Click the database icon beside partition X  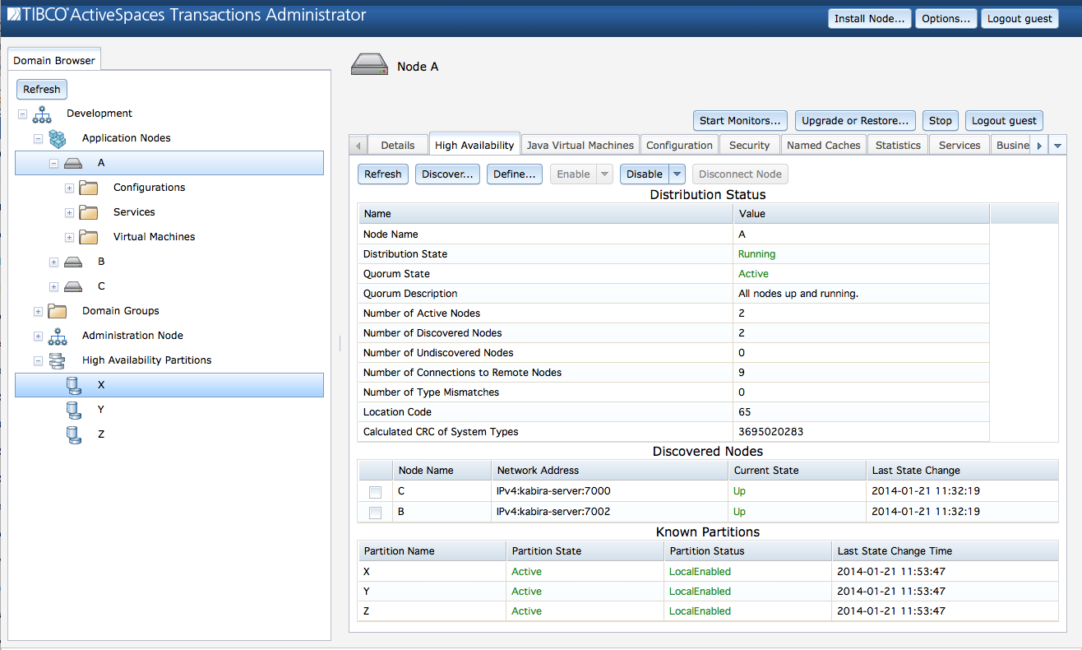74,384
